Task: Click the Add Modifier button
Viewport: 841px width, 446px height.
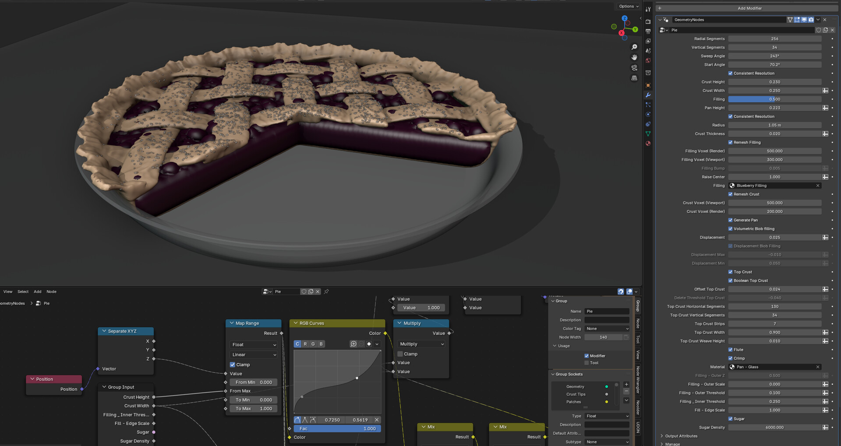Action: click(749, 8)
